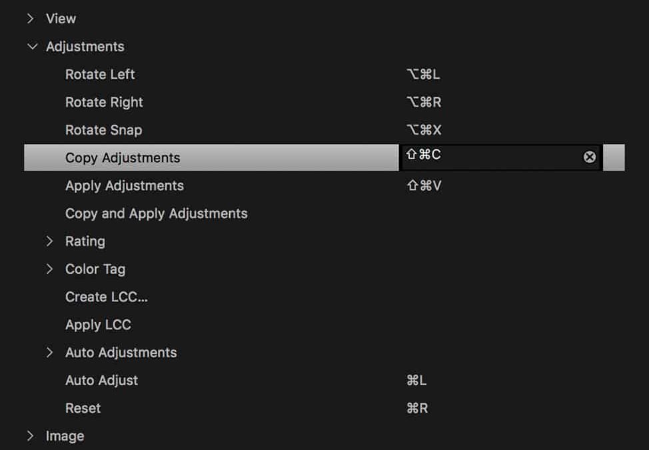Click the Reset command row
Screen dimensions: 649x450
point(83,409)
